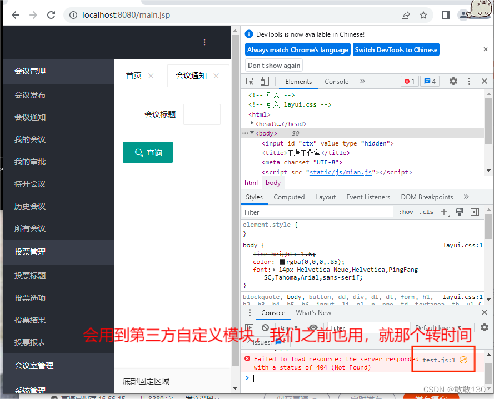Open the What's New drawer tab
Screen dimensions: 494x399
[313, 313]
